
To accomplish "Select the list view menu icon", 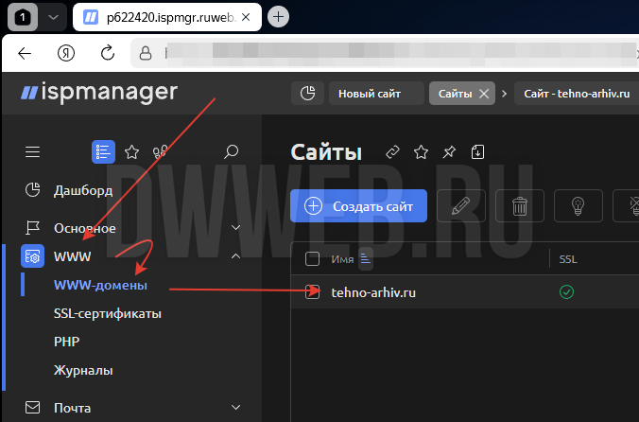I will (x=103, y=151).
